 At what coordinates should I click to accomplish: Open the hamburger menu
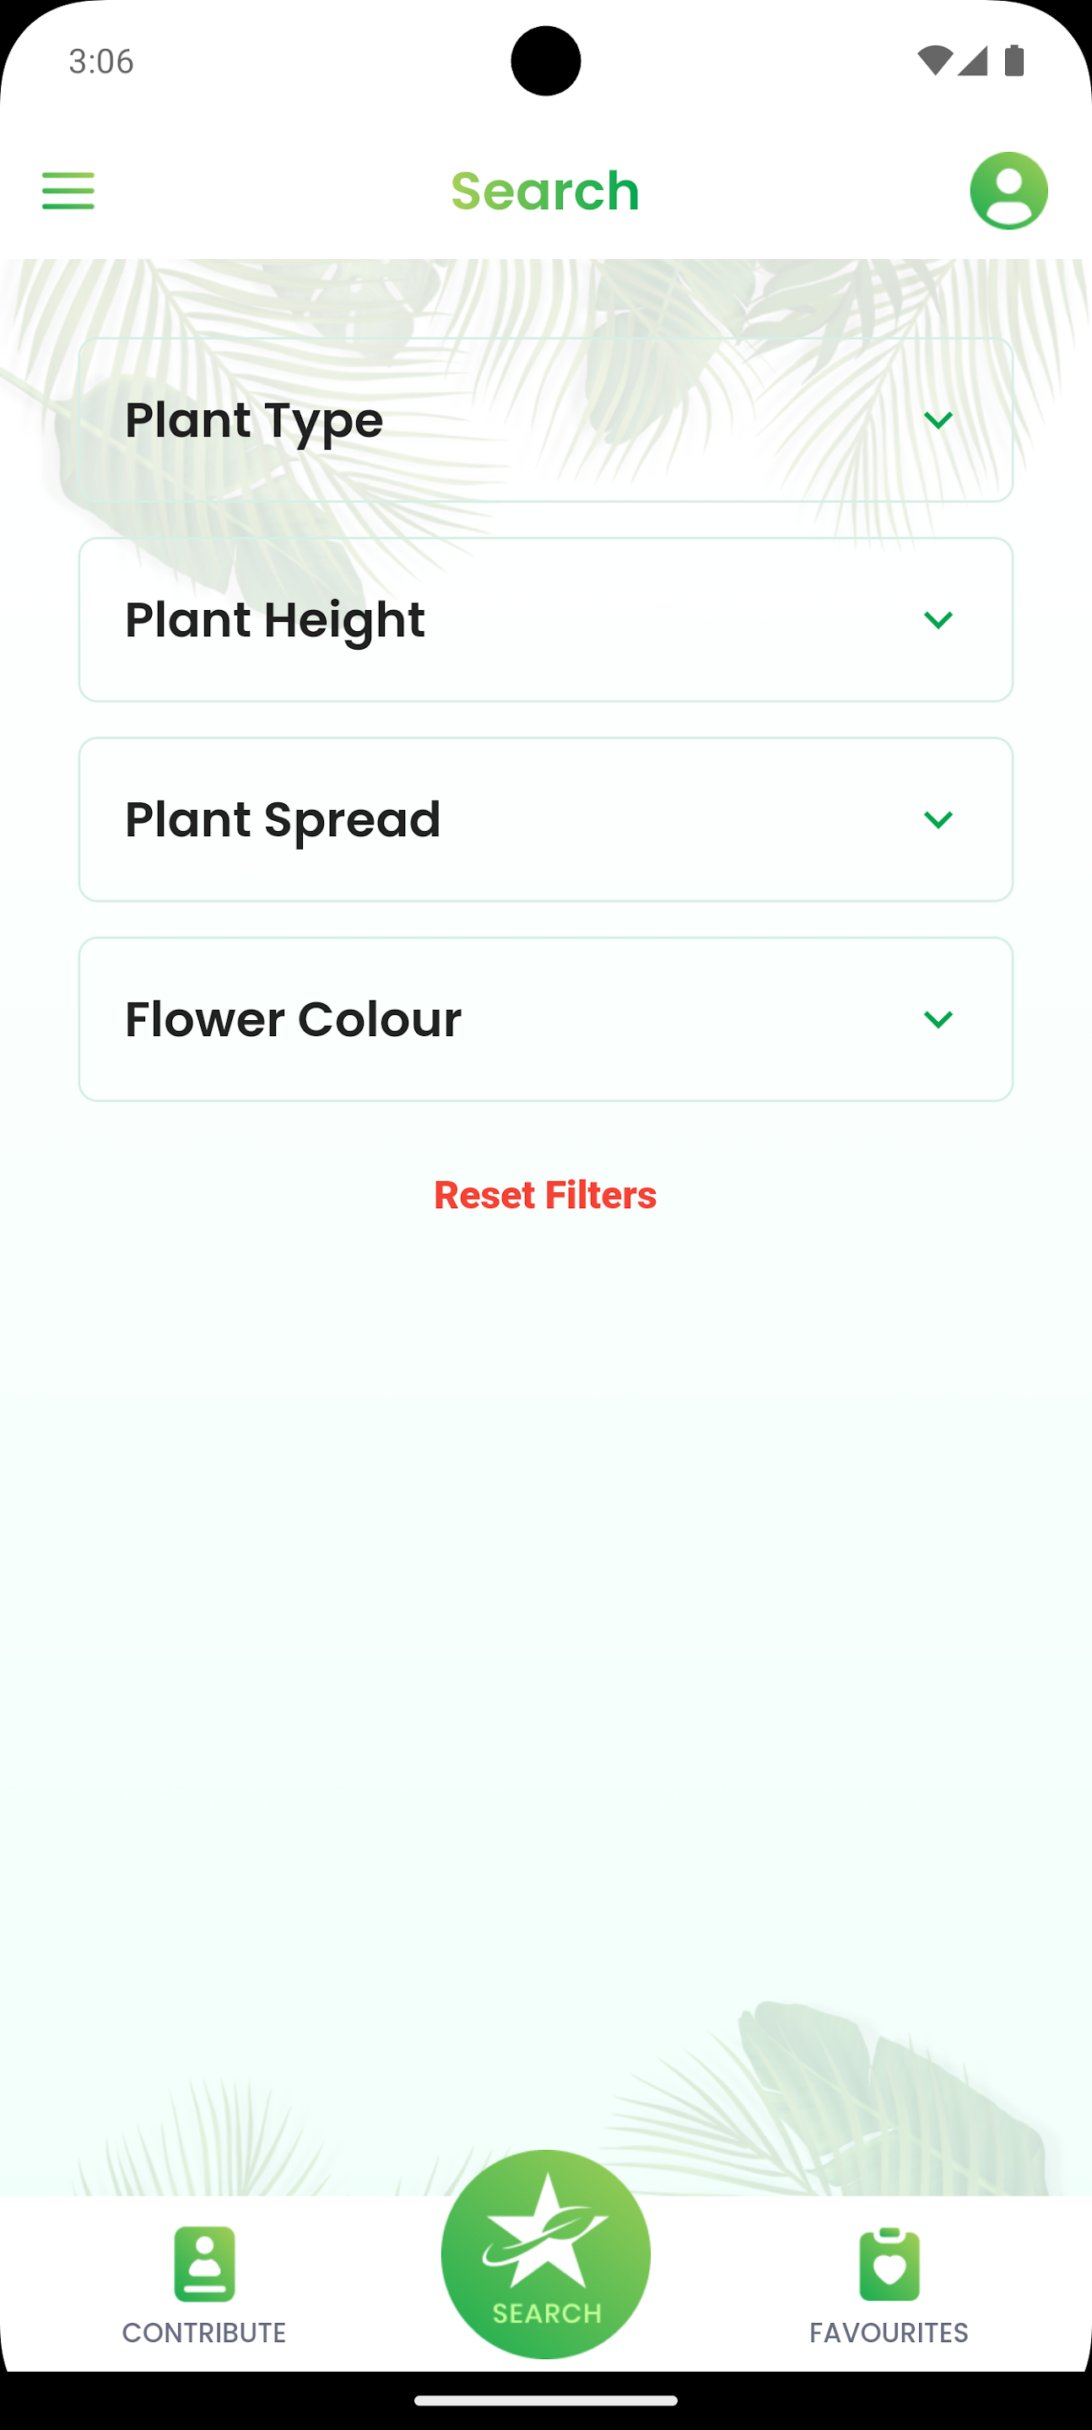(68, 191)
